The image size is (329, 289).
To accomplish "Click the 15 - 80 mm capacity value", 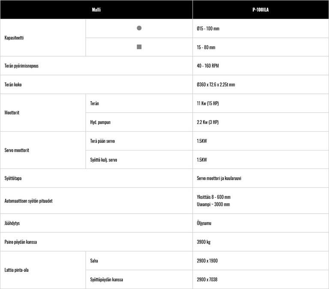I will coord(206,48).
